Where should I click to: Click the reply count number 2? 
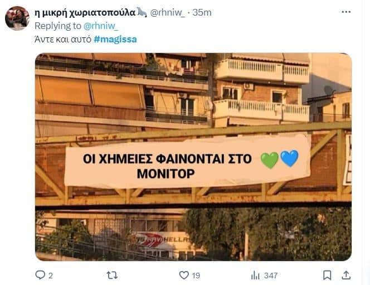click(x=51, y=276)
